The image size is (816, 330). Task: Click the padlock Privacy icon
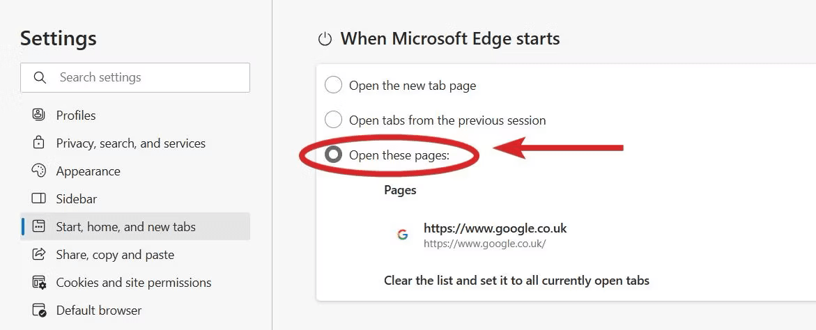[38, 143]
